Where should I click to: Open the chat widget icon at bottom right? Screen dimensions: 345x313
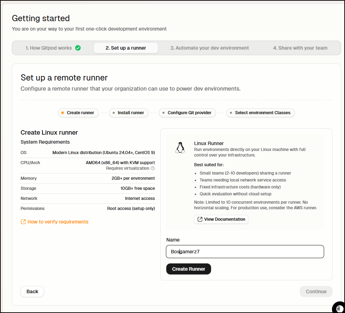[x=339, y=308]
